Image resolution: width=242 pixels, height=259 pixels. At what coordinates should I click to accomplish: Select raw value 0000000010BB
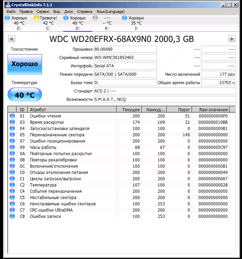(213, 122)
